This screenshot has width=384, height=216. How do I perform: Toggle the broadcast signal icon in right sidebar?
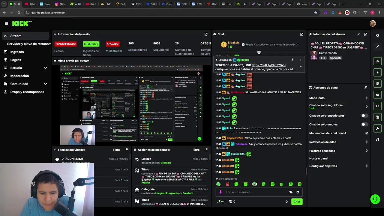point(377,106)
